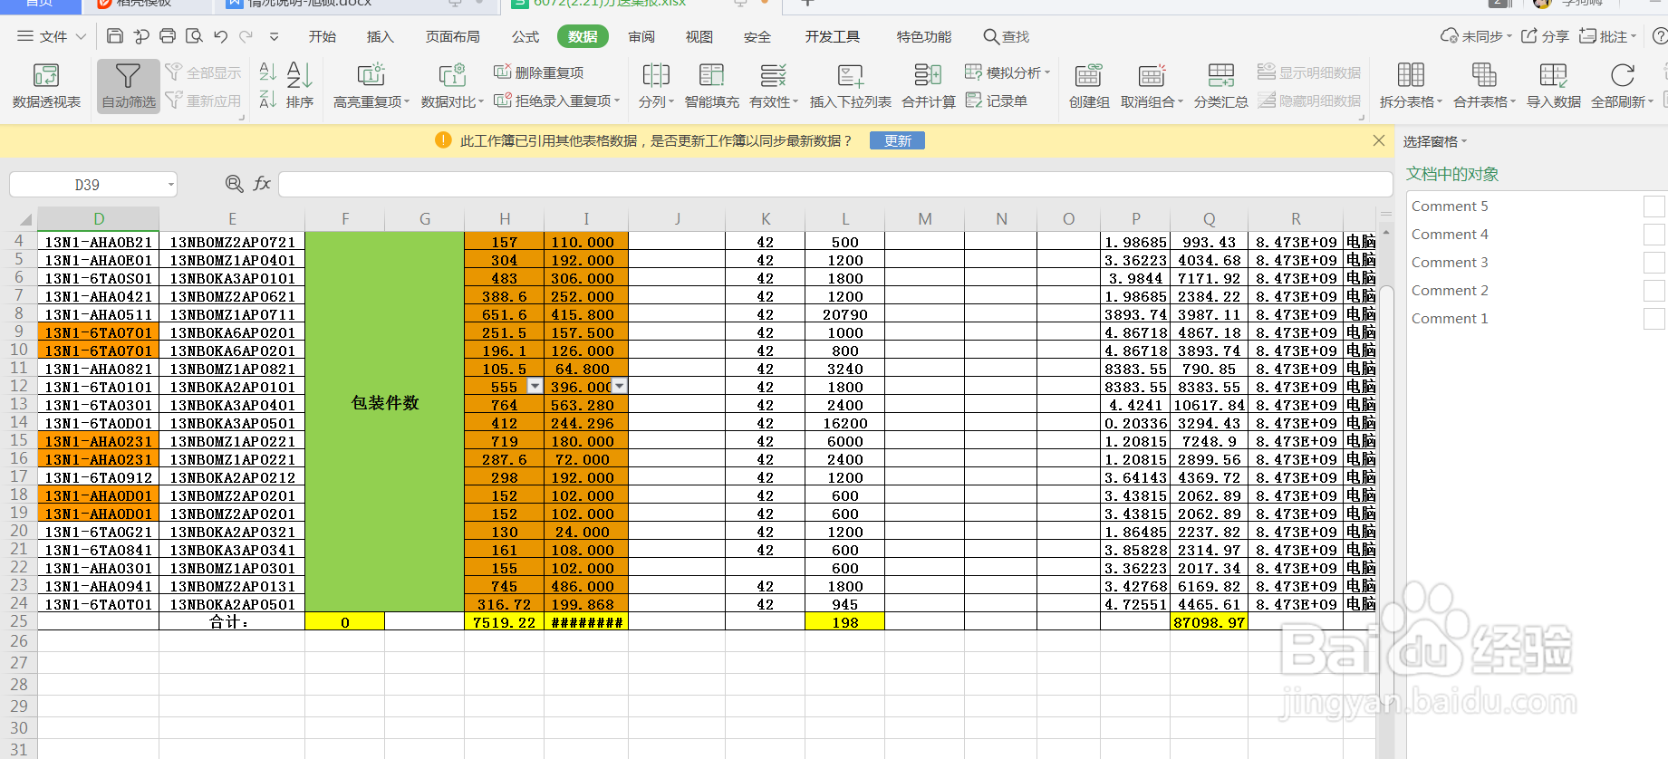This screenshot has height=759, width=1668.
Task: Toggle visibility checkbox for Comment 1
Action: click(1654, 319)
